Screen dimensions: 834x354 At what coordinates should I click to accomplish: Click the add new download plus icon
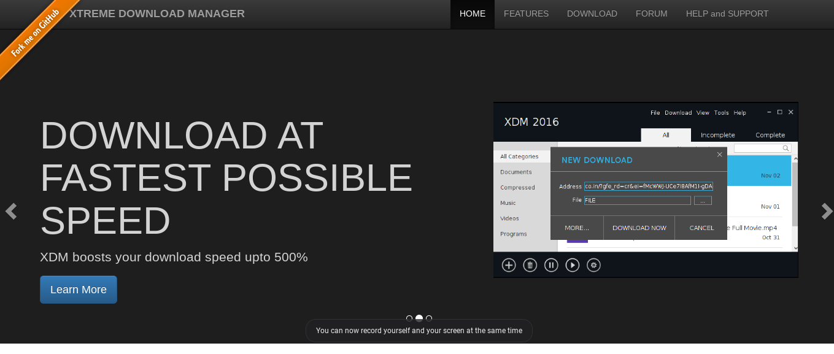coord(509,265)
